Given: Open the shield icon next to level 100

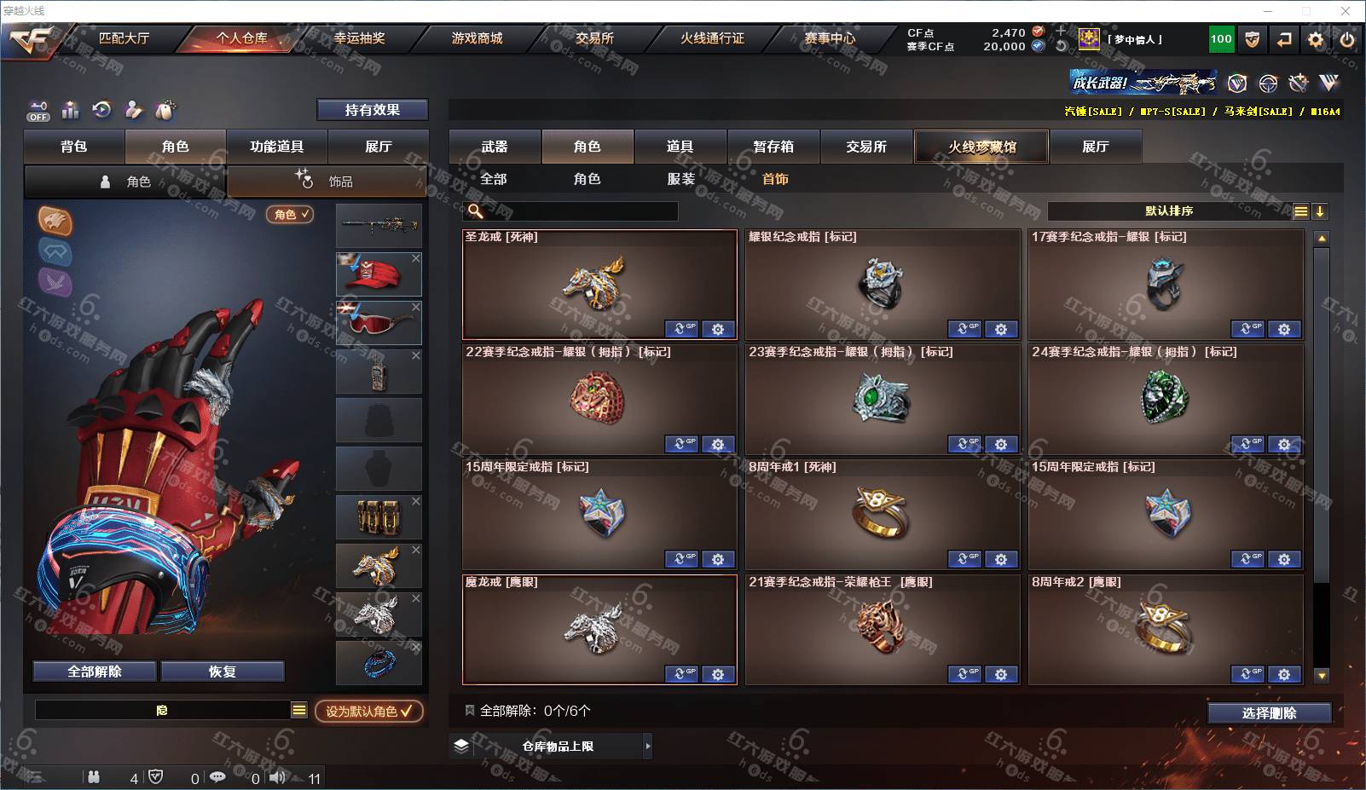Looking at the screenshot, I should pyautogui.click(x=1252, y=39).
